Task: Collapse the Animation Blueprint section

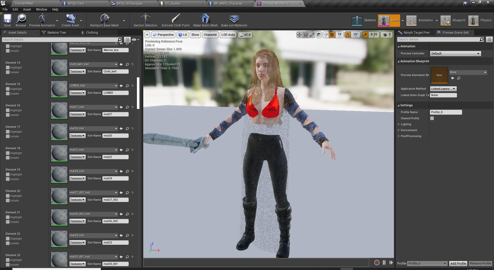Action: pos(399,61)
